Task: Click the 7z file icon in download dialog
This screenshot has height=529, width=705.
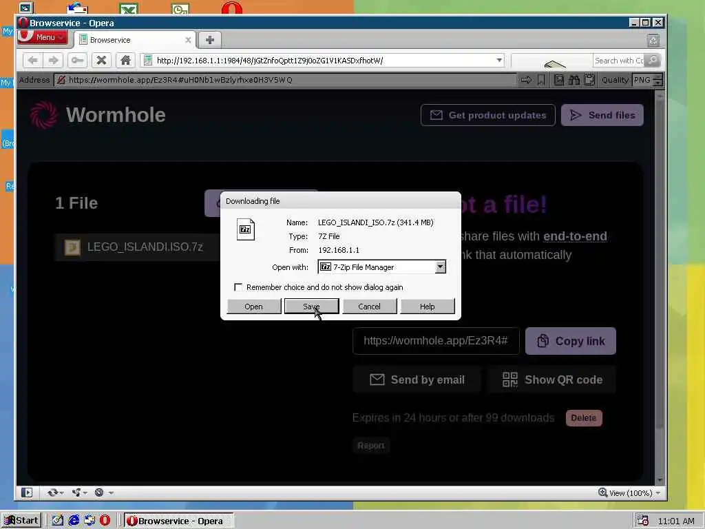Action: coord(246,229)
